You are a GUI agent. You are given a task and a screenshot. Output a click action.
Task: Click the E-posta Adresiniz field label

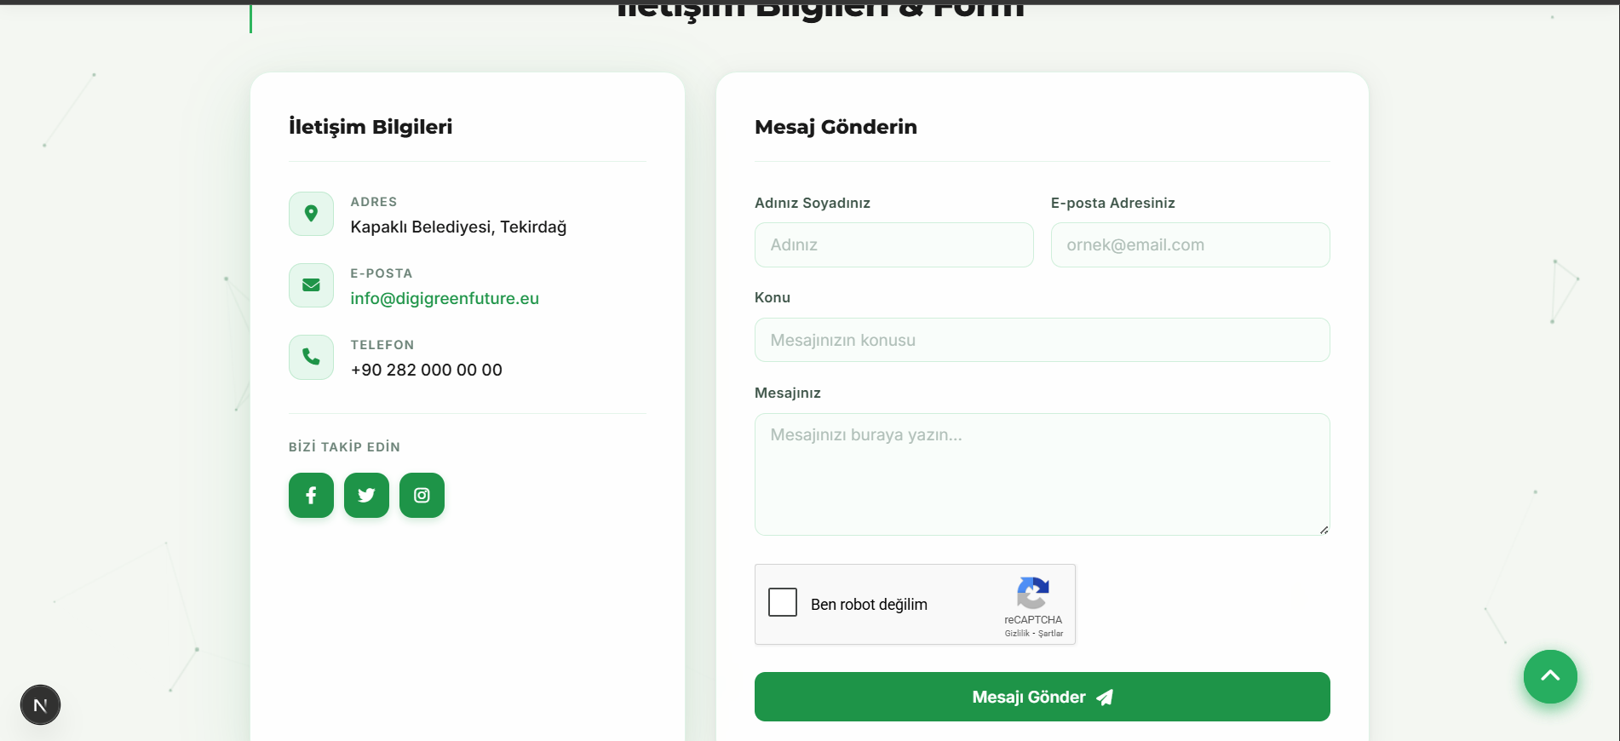(1112, 203)
